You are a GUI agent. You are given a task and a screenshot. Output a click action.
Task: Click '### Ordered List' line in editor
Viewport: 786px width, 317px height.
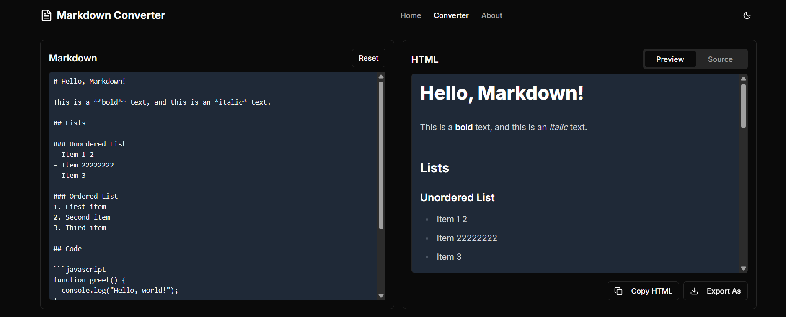(86, 196)
